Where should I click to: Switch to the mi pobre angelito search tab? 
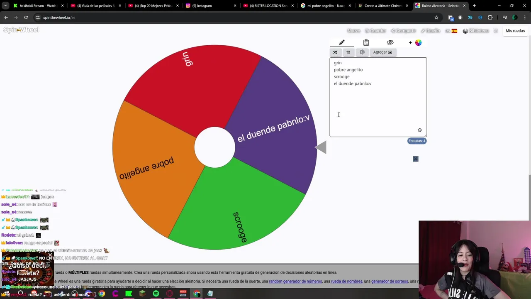[x=326, y=6]
